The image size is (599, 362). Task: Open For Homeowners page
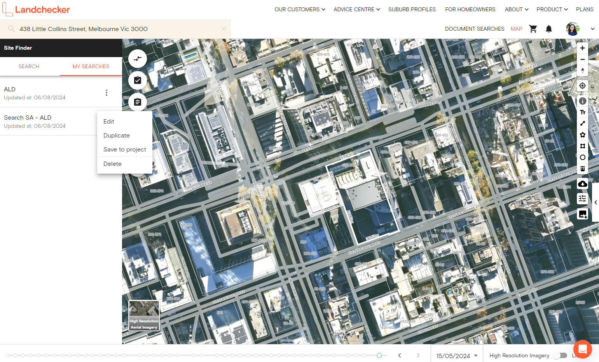470,9
